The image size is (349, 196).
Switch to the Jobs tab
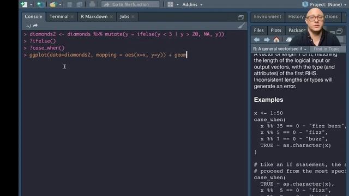(124, 17)
